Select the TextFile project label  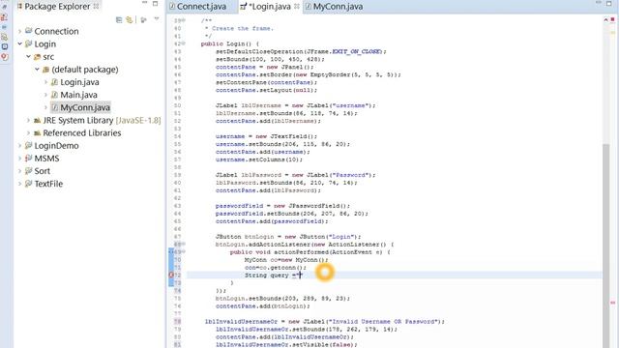pyautogui.click(x=48, y=184)
